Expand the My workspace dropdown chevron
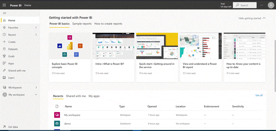Image resolution: width=276 pixels, height=131 pixels. [x=36, y=95]
